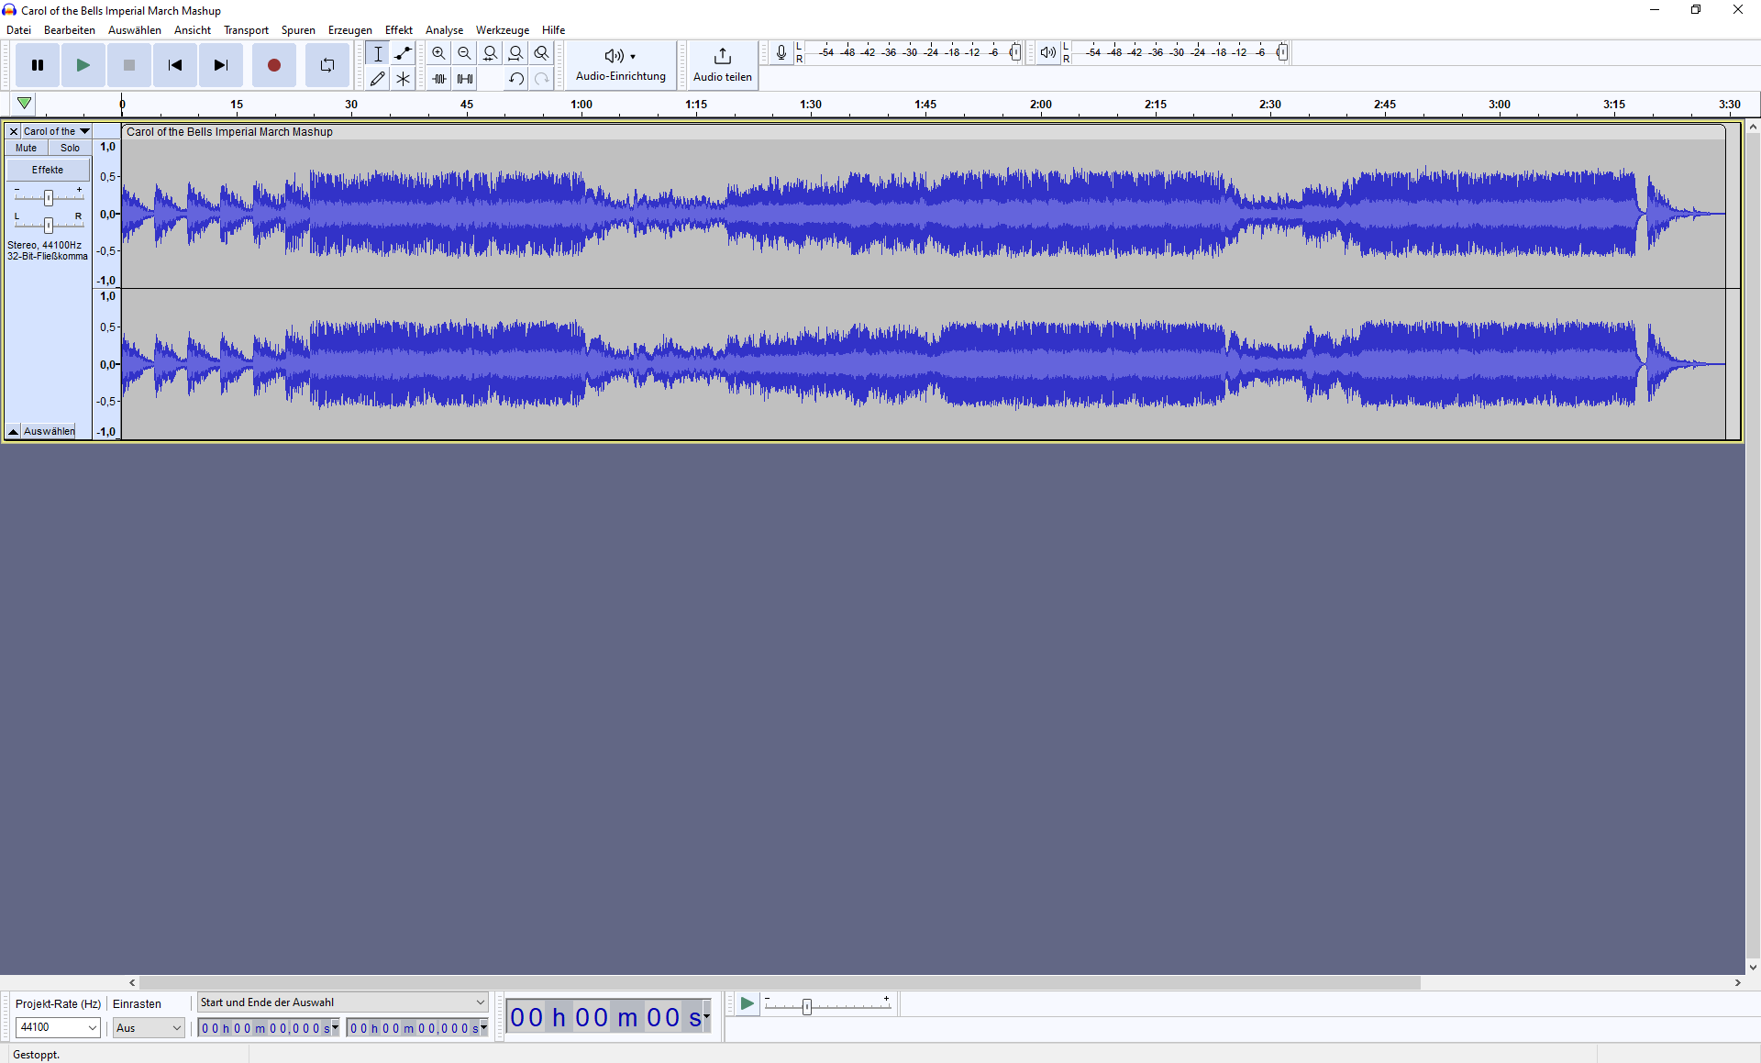Open the Bearbeiten menu

(x=70, y=30)
